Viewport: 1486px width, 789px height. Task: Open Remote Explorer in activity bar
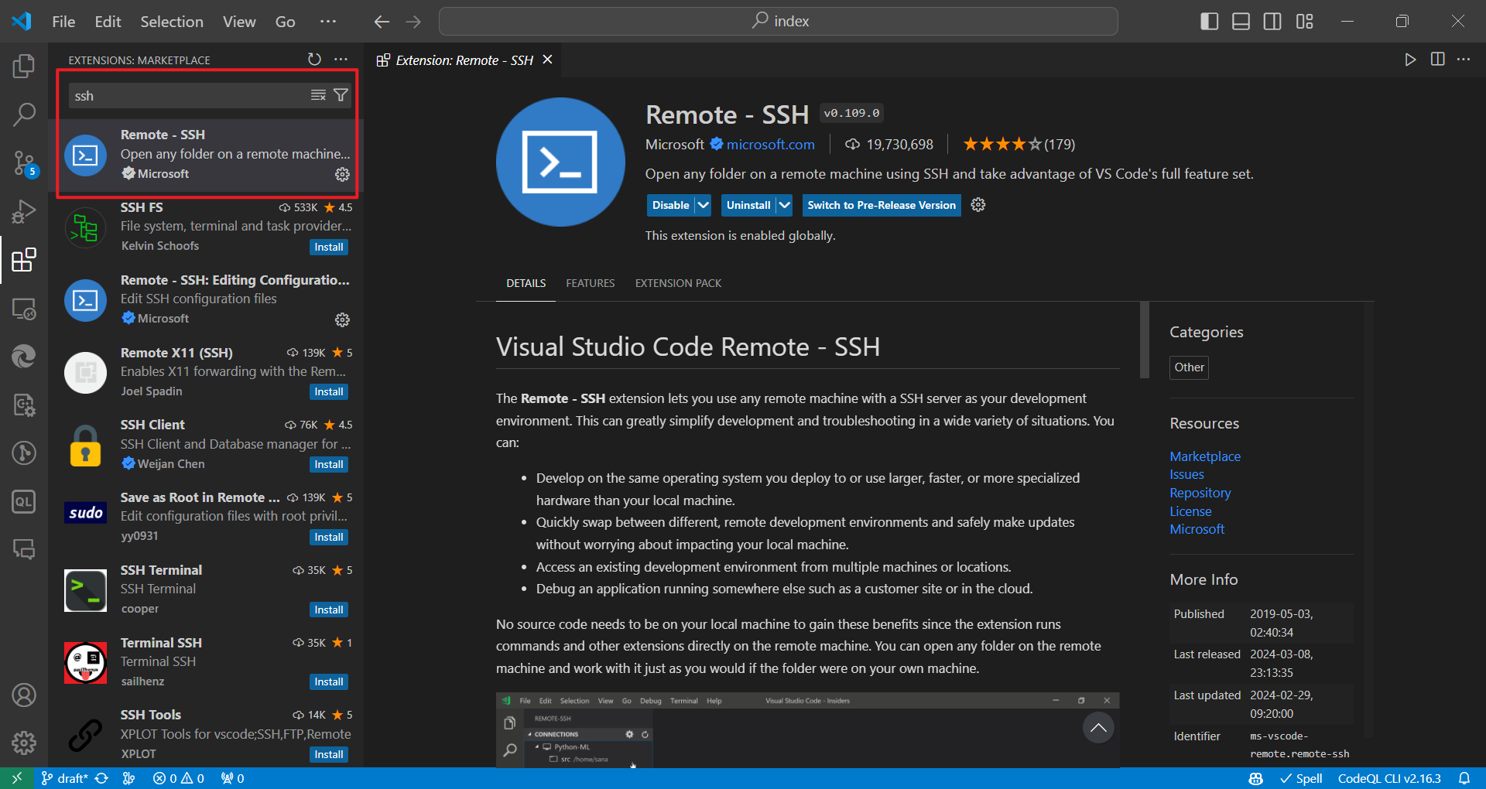click(x=24, y=309)
